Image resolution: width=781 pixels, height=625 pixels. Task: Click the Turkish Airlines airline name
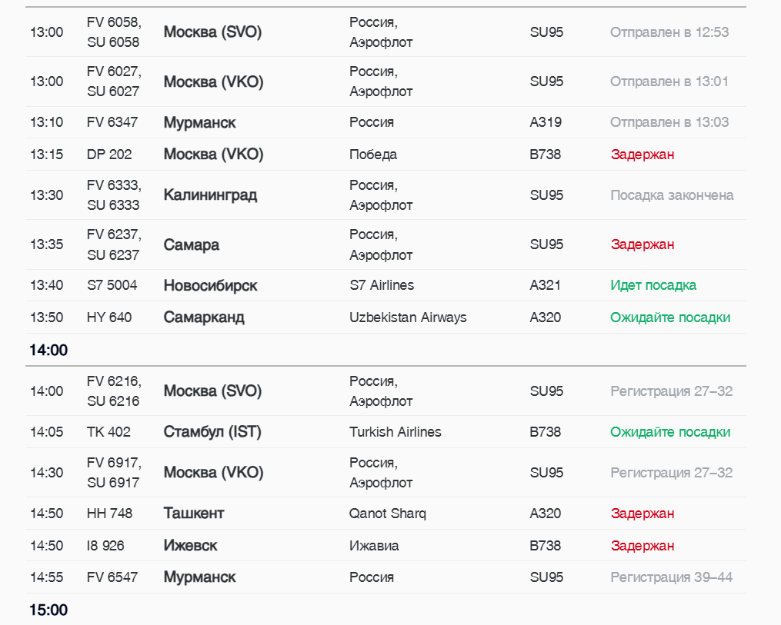(x=395, y=432)
